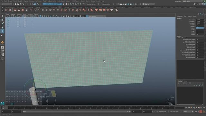Open the Render View icon in status line

[118, 4]
